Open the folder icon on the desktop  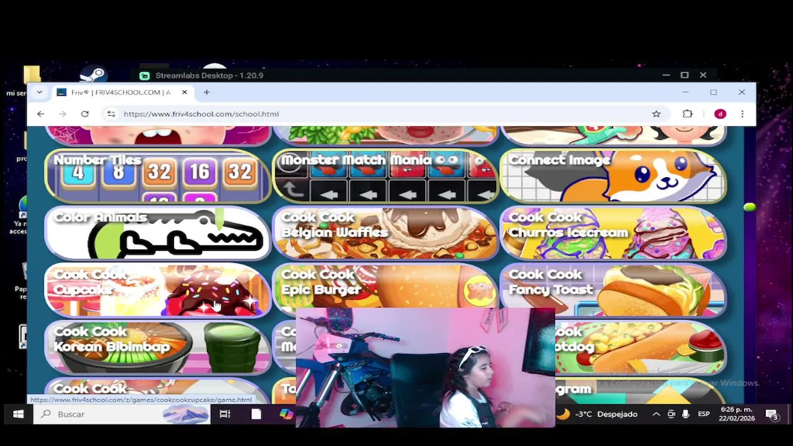pos(32,74)
